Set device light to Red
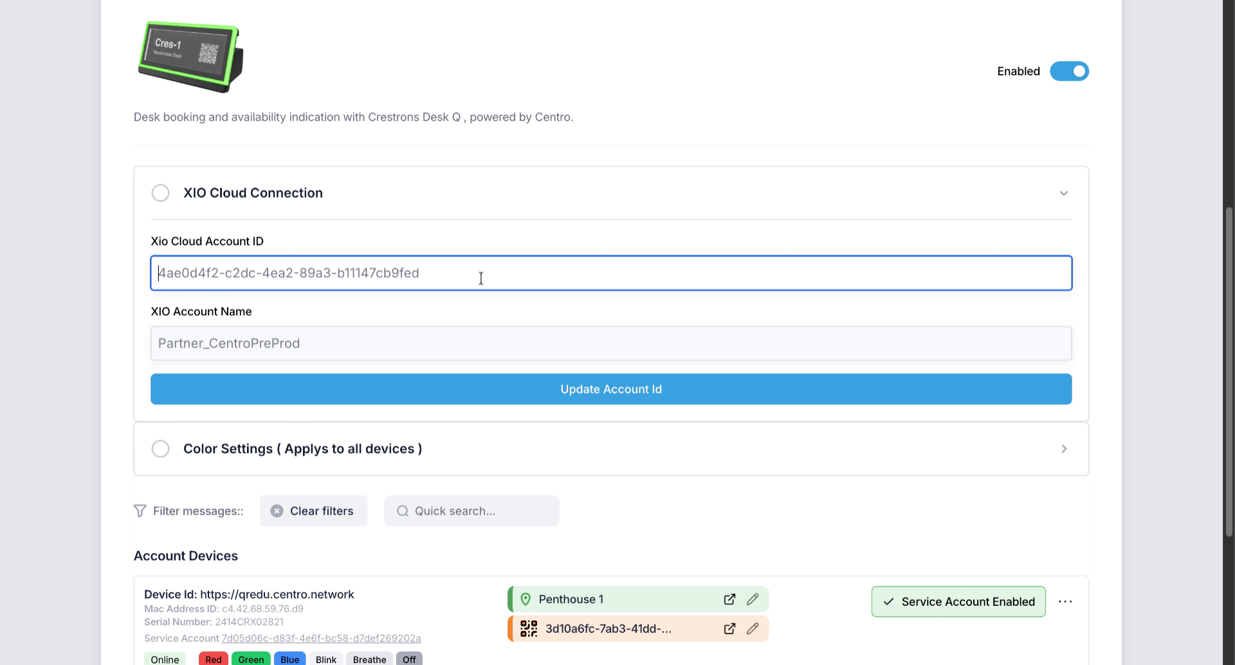 214,659
